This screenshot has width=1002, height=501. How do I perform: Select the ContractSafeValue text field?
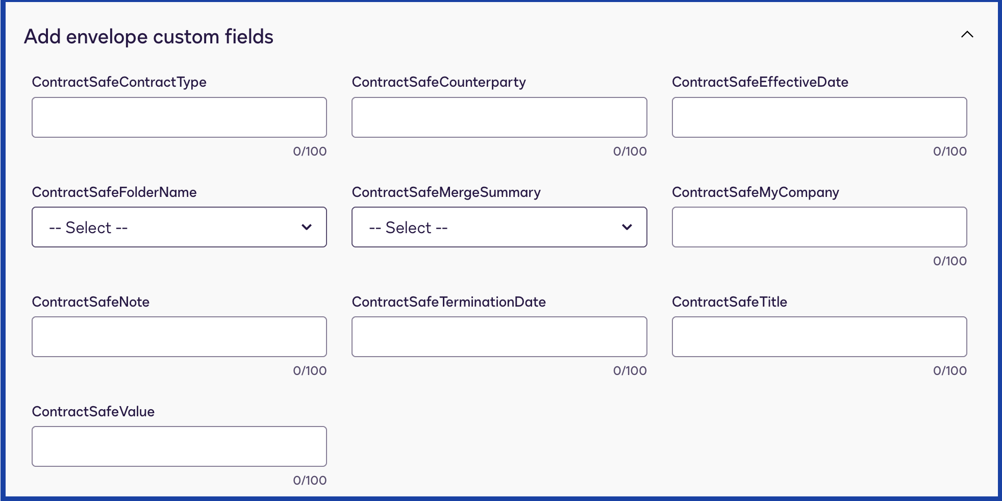pos(179,446)
